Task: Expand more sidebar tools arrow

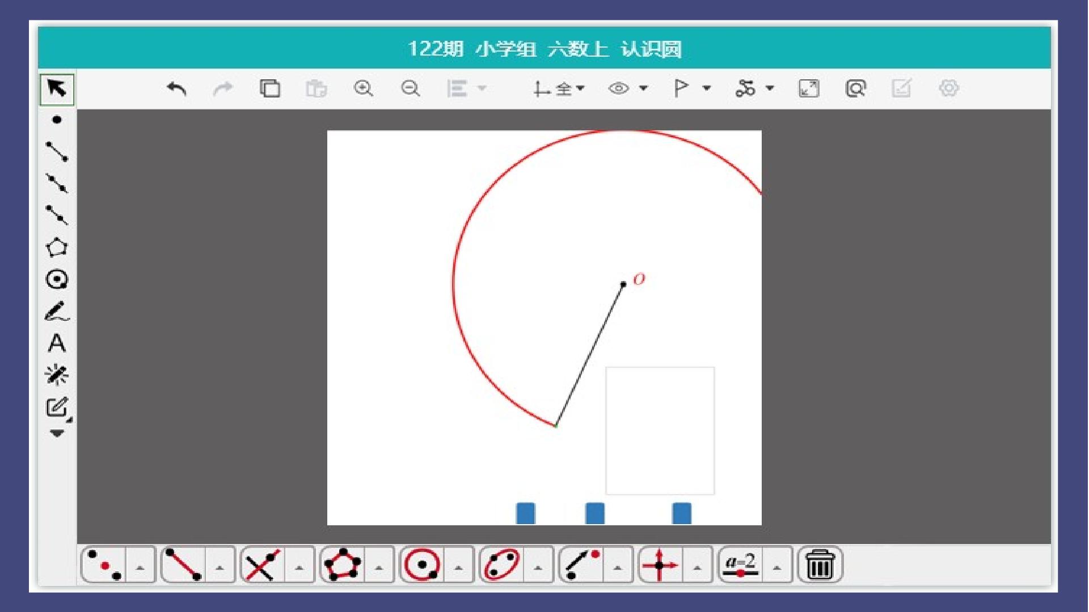Action: click(x=57, y=433)
